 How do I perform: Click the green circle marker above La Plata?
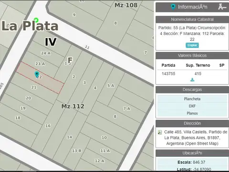click(36, 20)
